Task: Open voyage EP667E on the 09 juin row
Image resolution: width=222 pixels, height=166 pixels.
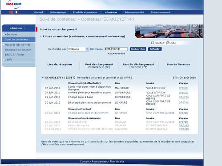Action: [x=183, y=93]
